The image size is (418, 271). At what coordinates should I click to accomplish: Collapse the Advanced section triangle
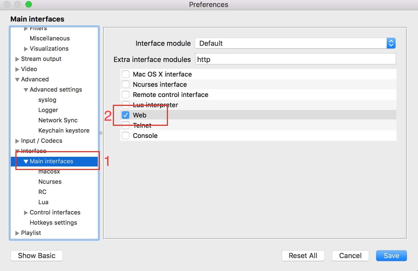coord(17,79)
